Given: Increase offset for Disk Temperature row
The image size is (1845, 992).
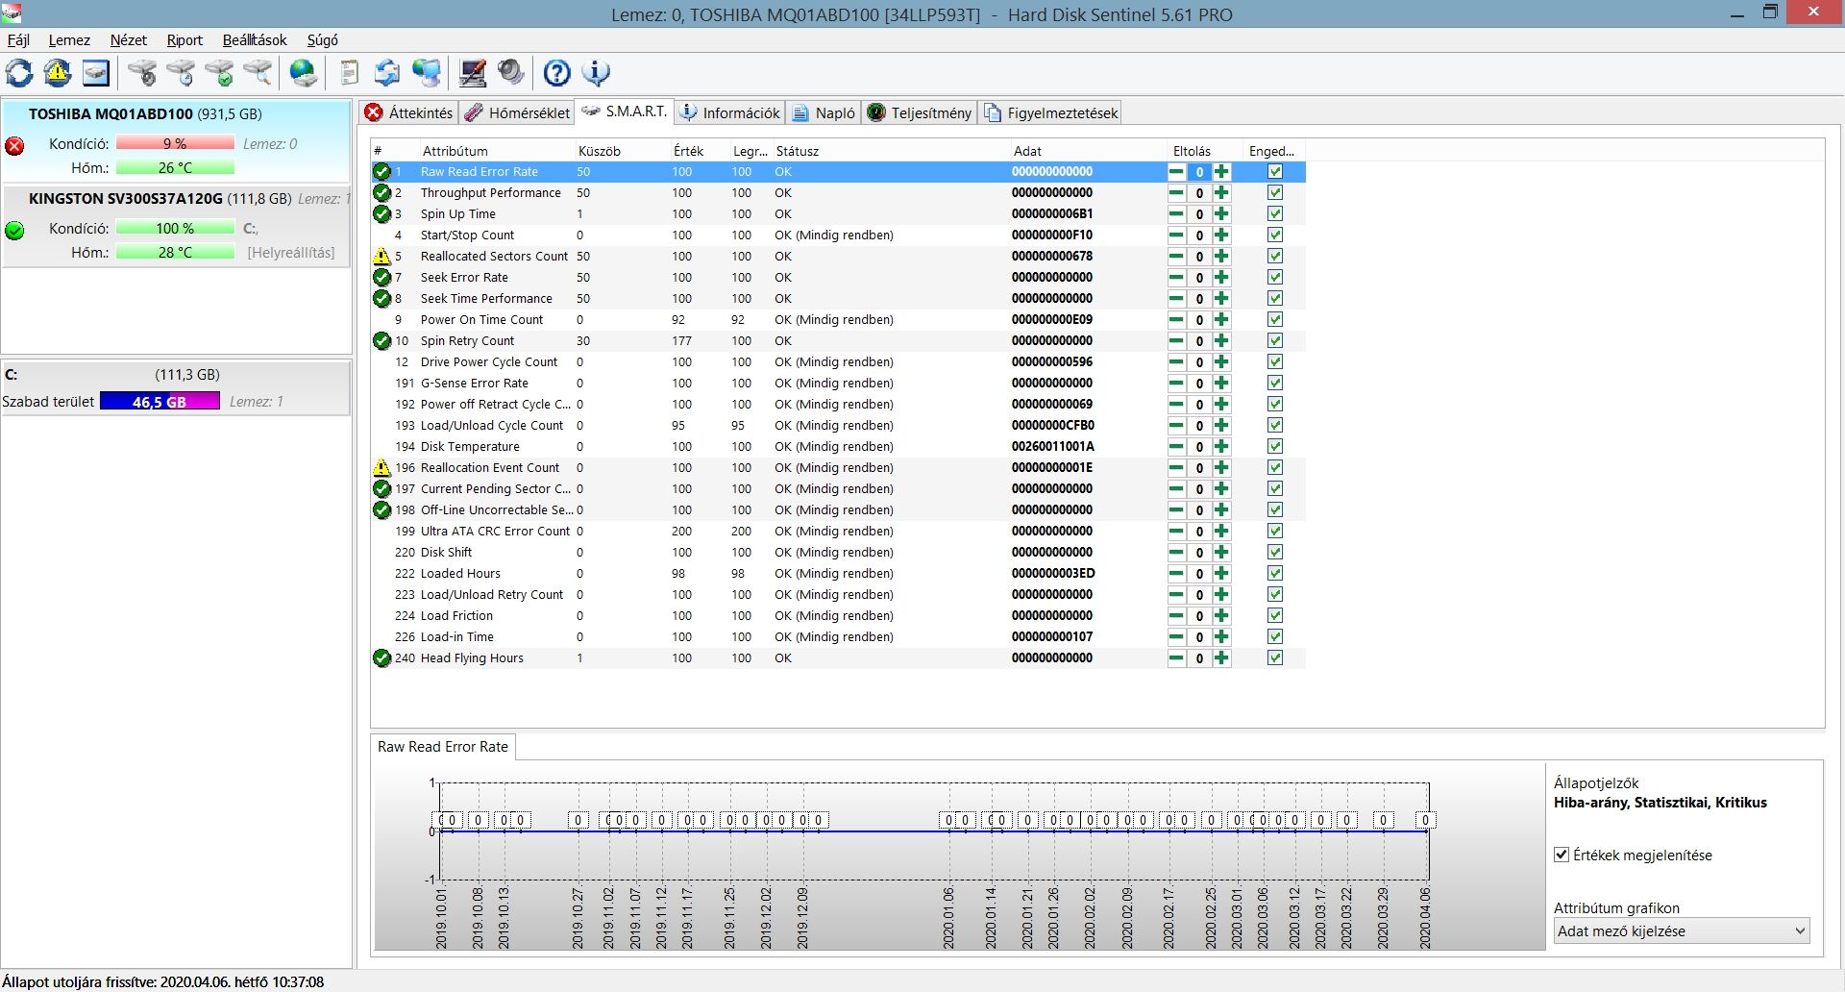Looking at the screenshot, I should click(1221, 447).
